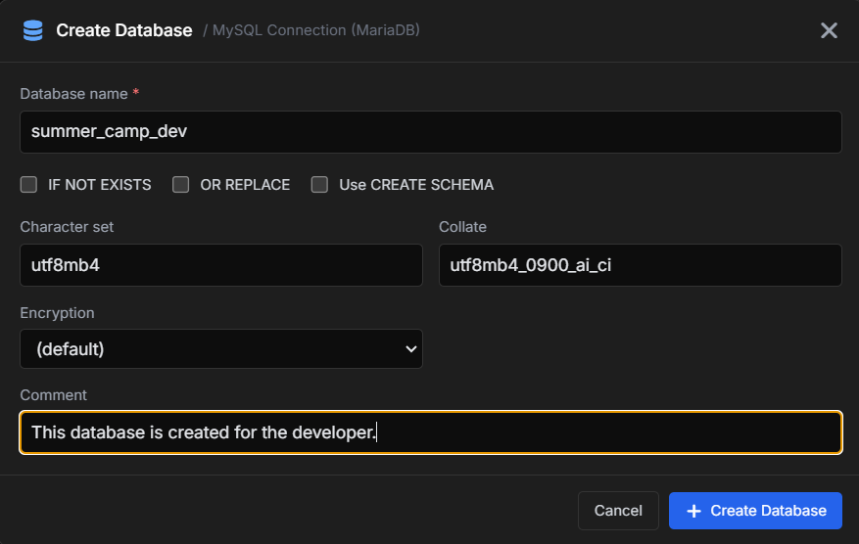
Task: Click the Comment label
Action: tap(54, 394)
